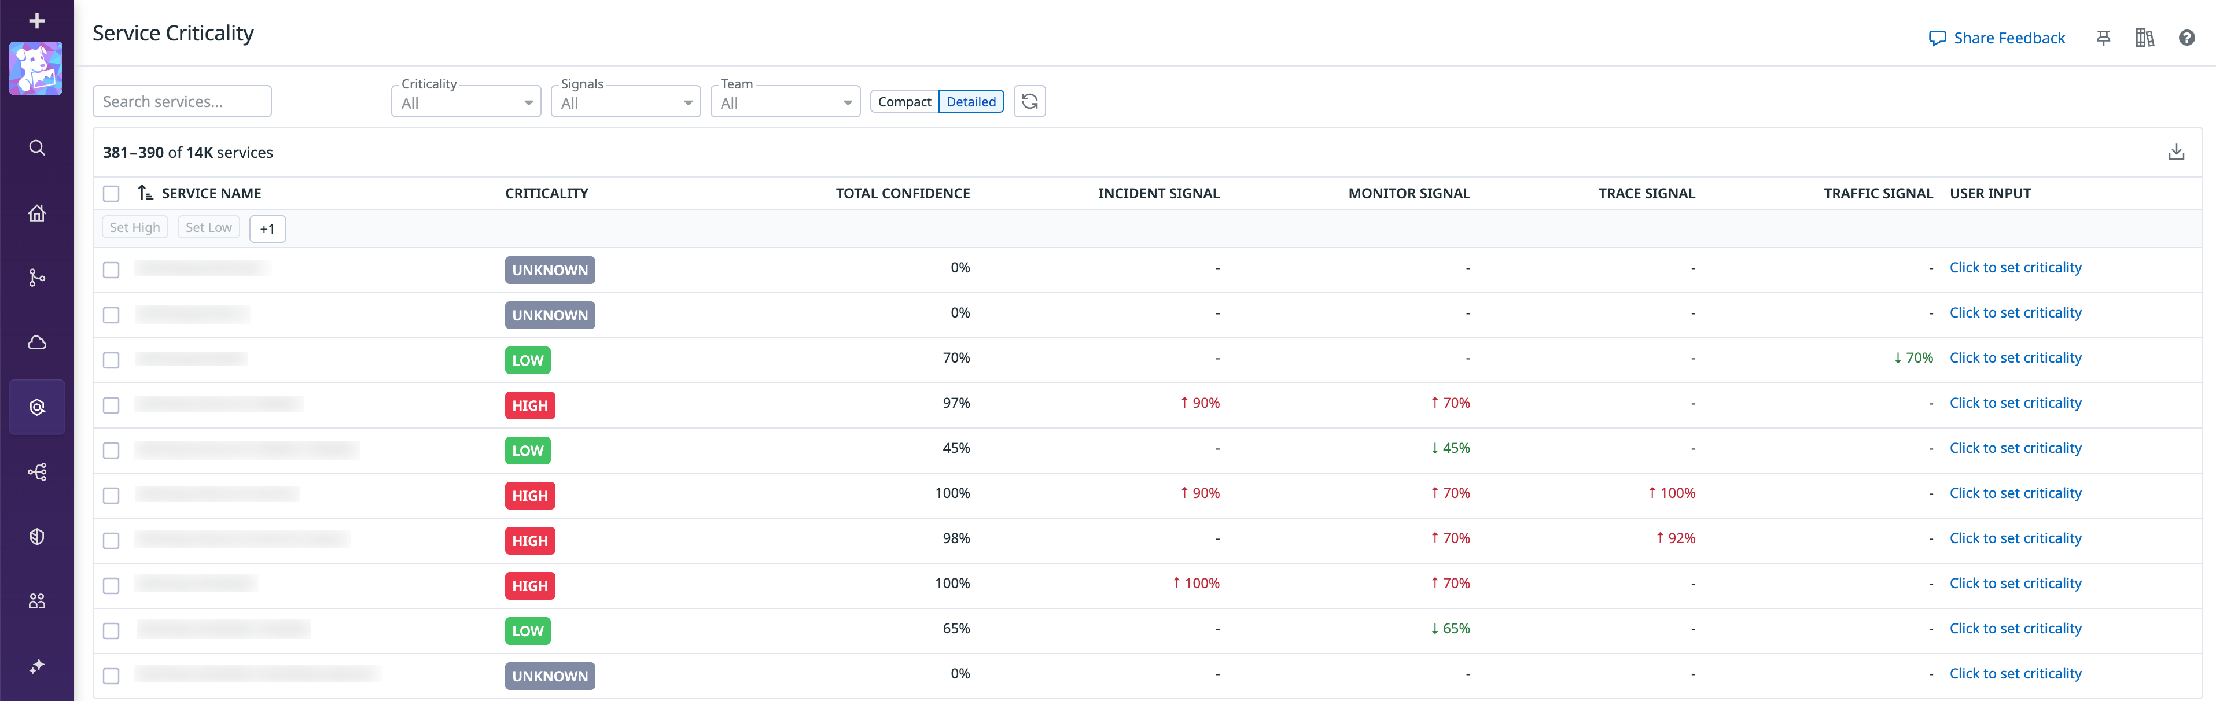The height and width of the screenshot is (701, 2216).
Task: Check the first UNKNOWN service row checkbox
Action: tap(111, 270)
